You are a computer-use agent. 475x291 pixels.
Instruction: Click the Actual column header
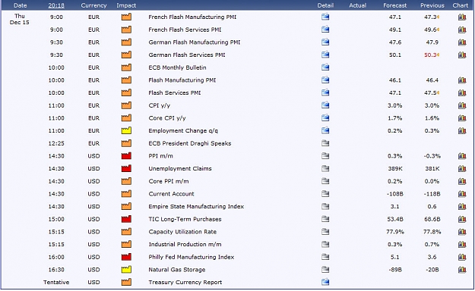(x=357, y=5)
